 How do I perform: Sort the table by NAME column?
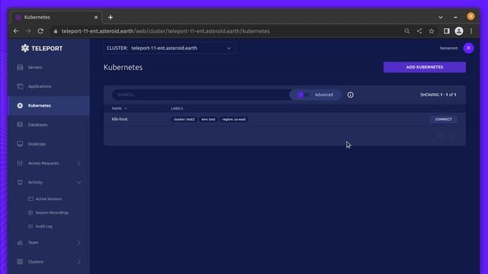120,108
